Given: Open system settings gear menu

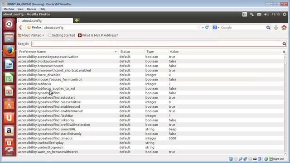Looking at the screenshot, I should [285, 14].
